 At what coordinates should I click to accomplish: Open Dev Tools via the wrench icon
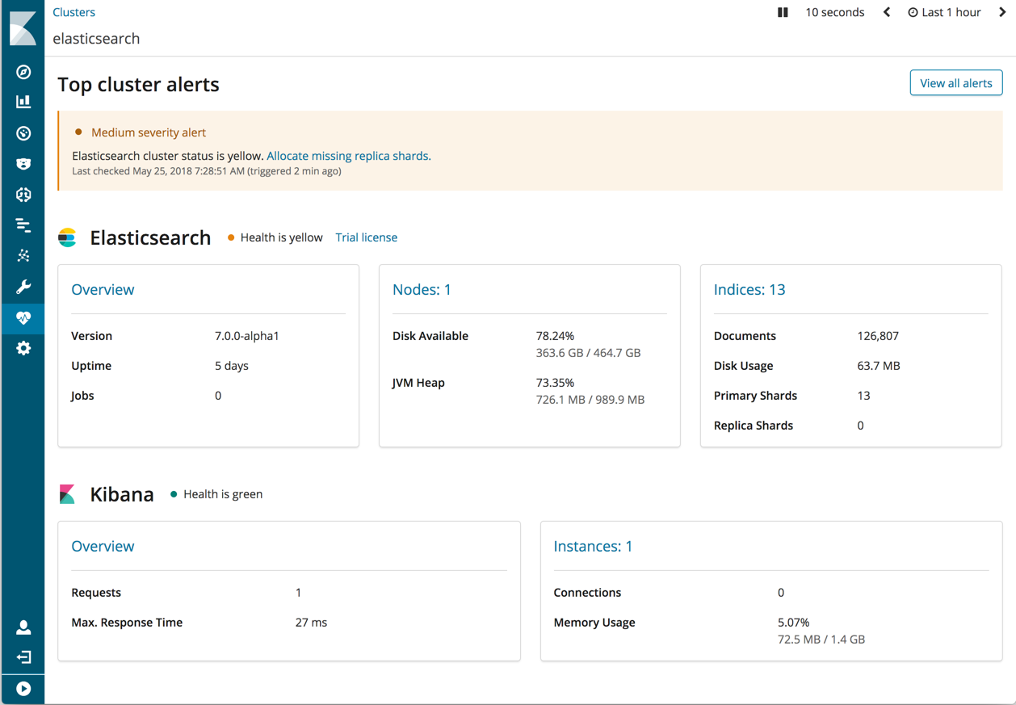pos(23,286)
